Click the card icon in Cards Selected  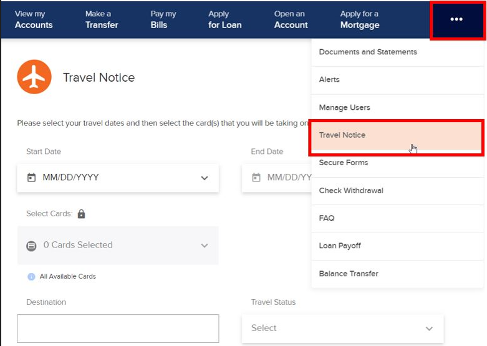[32, 246]
